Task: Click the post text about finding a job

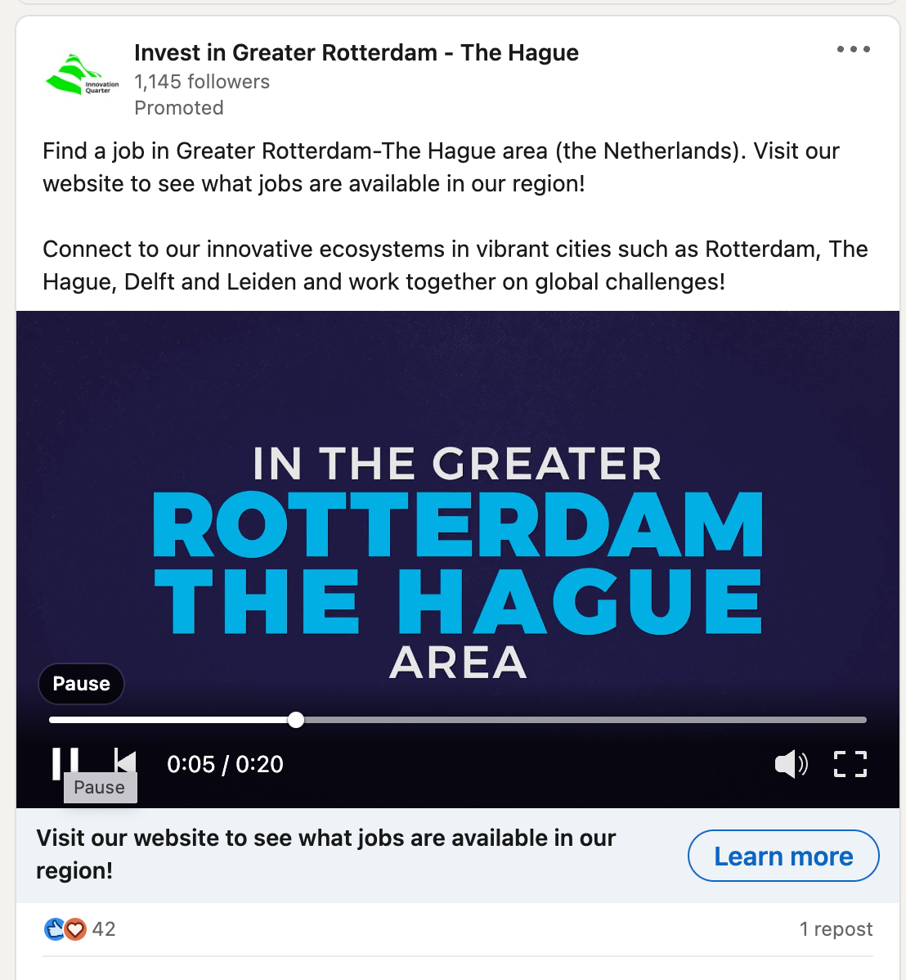Action: tap(441, 167)
